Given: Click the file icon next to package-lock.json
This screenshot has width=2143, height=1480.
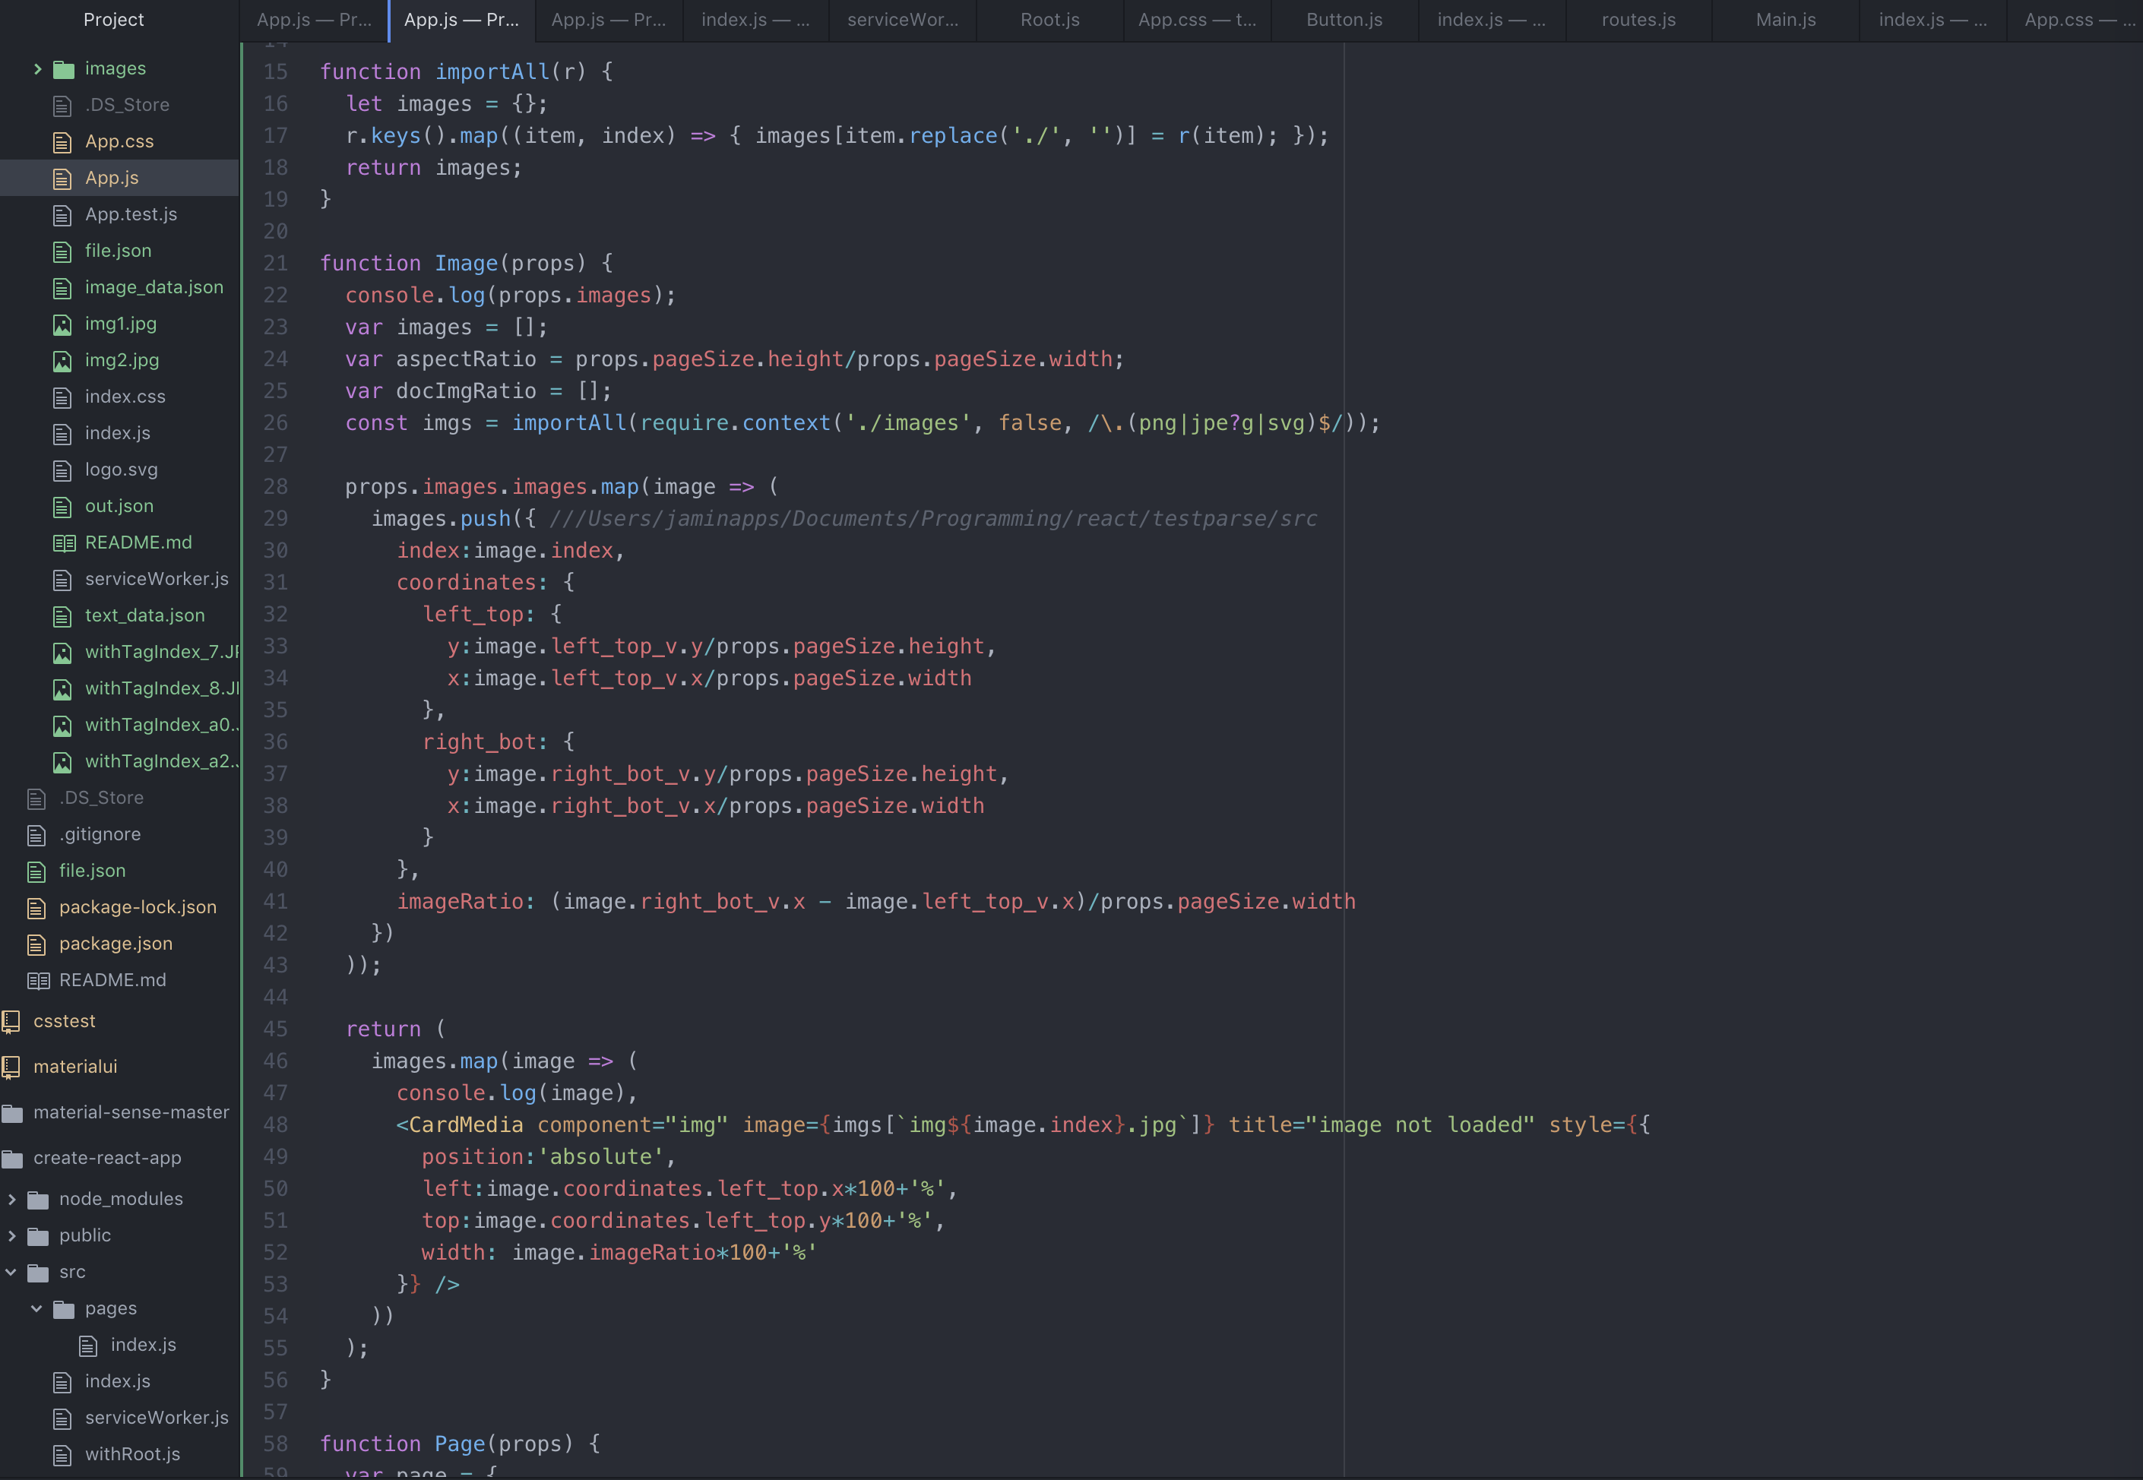Looking at the screenshot, I should 37,908.
